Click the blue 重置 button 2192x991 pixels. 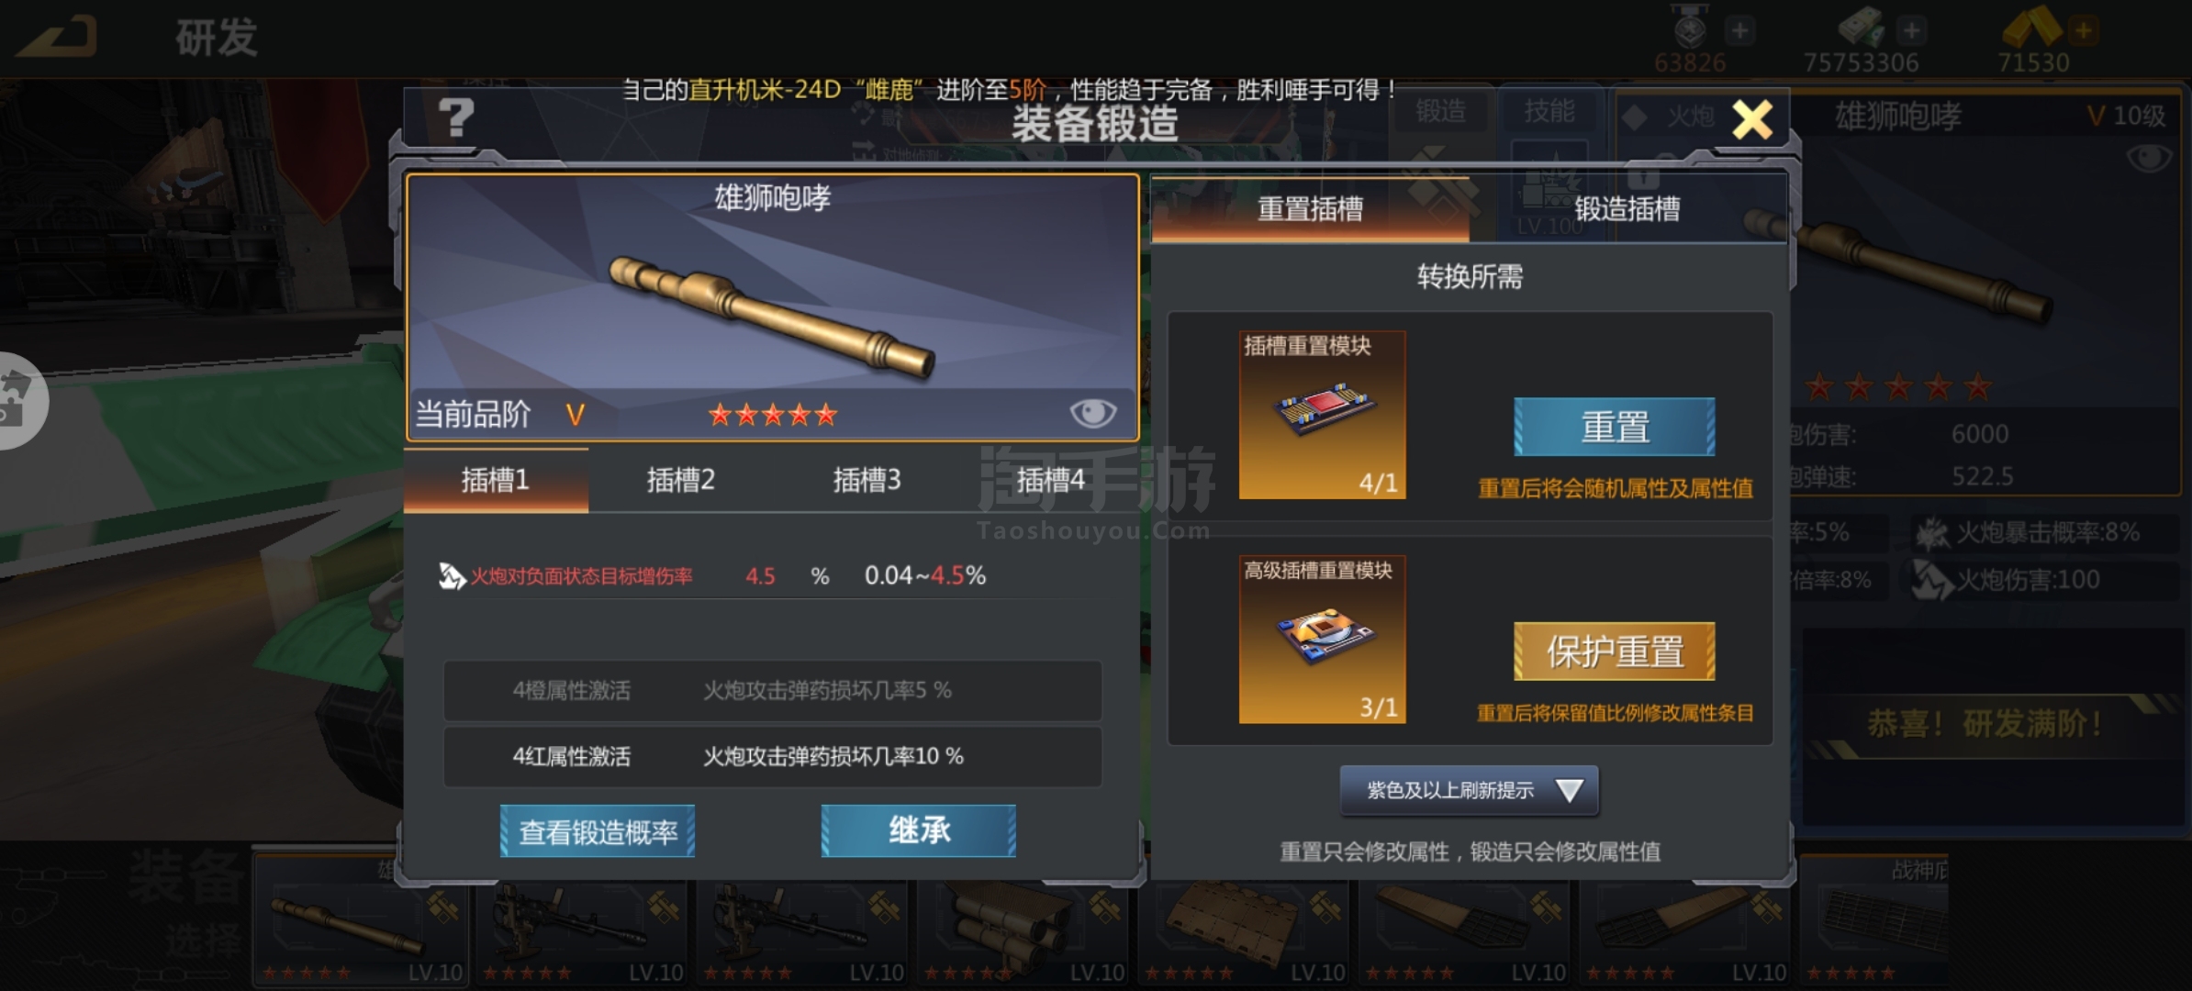1615,427
